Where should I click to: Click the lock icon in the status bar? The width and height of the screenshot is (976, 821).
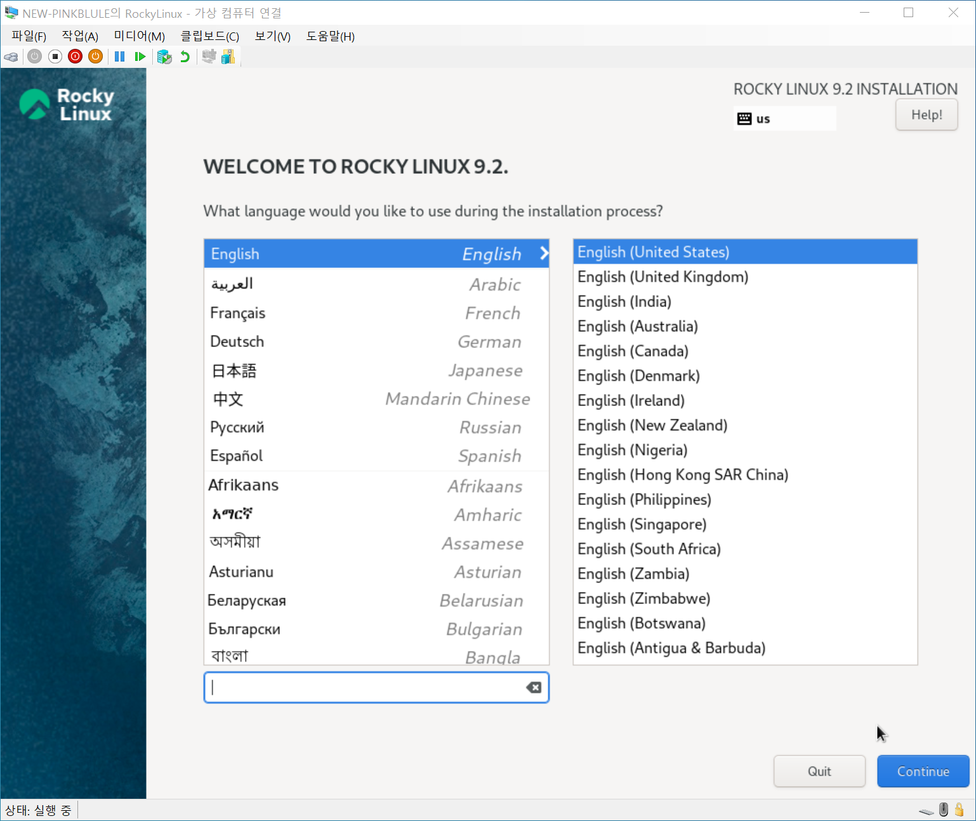[x=960, y=810]
